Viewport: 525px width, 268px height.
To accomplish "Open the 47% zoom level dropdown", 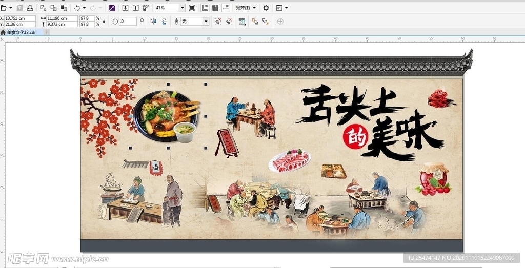I will (182, 8).
